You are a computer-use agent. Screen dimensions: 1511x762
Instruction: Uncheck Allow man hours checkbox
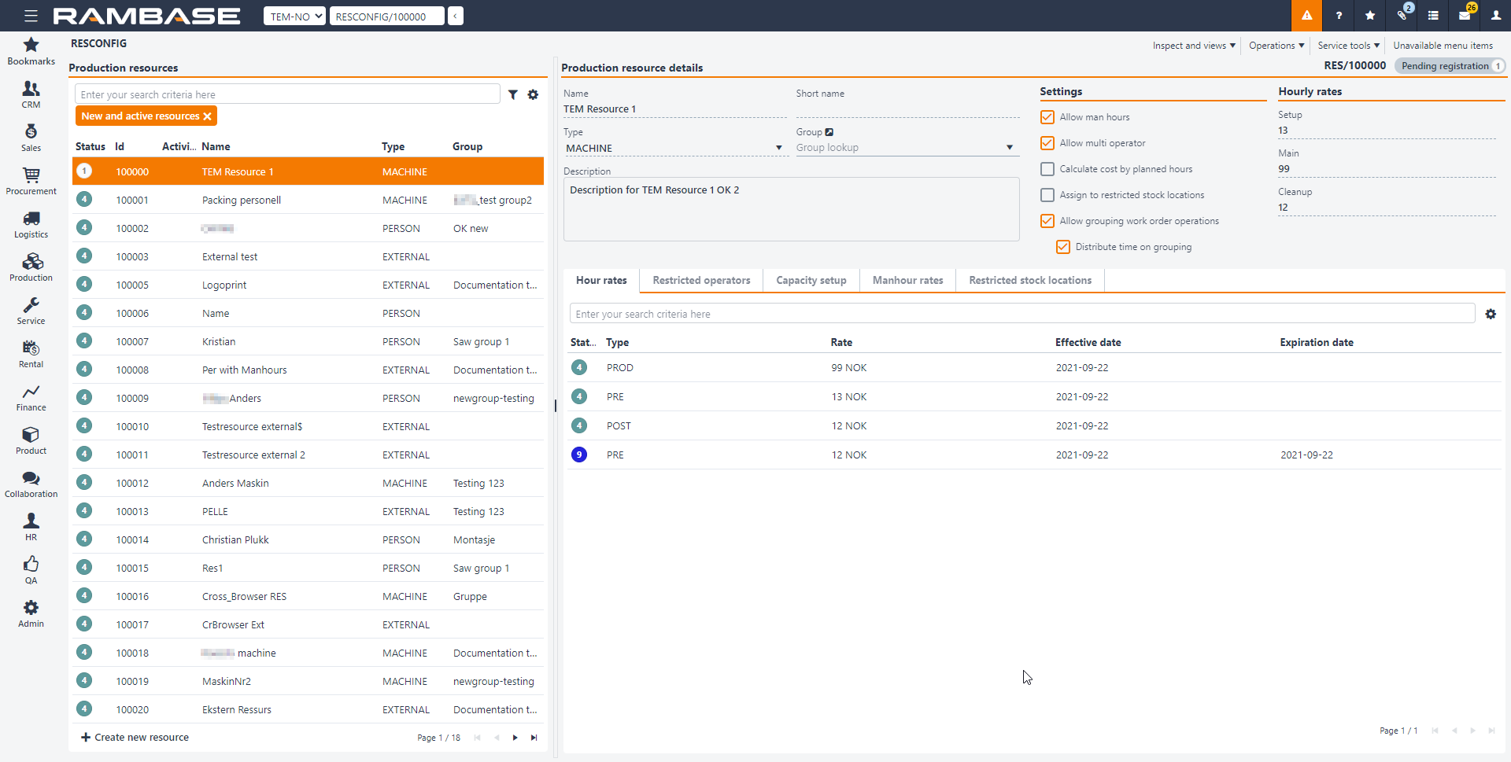[x=1047, y=117]
